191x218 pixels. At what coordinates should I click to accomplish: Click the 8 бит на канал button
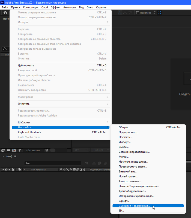33,150
